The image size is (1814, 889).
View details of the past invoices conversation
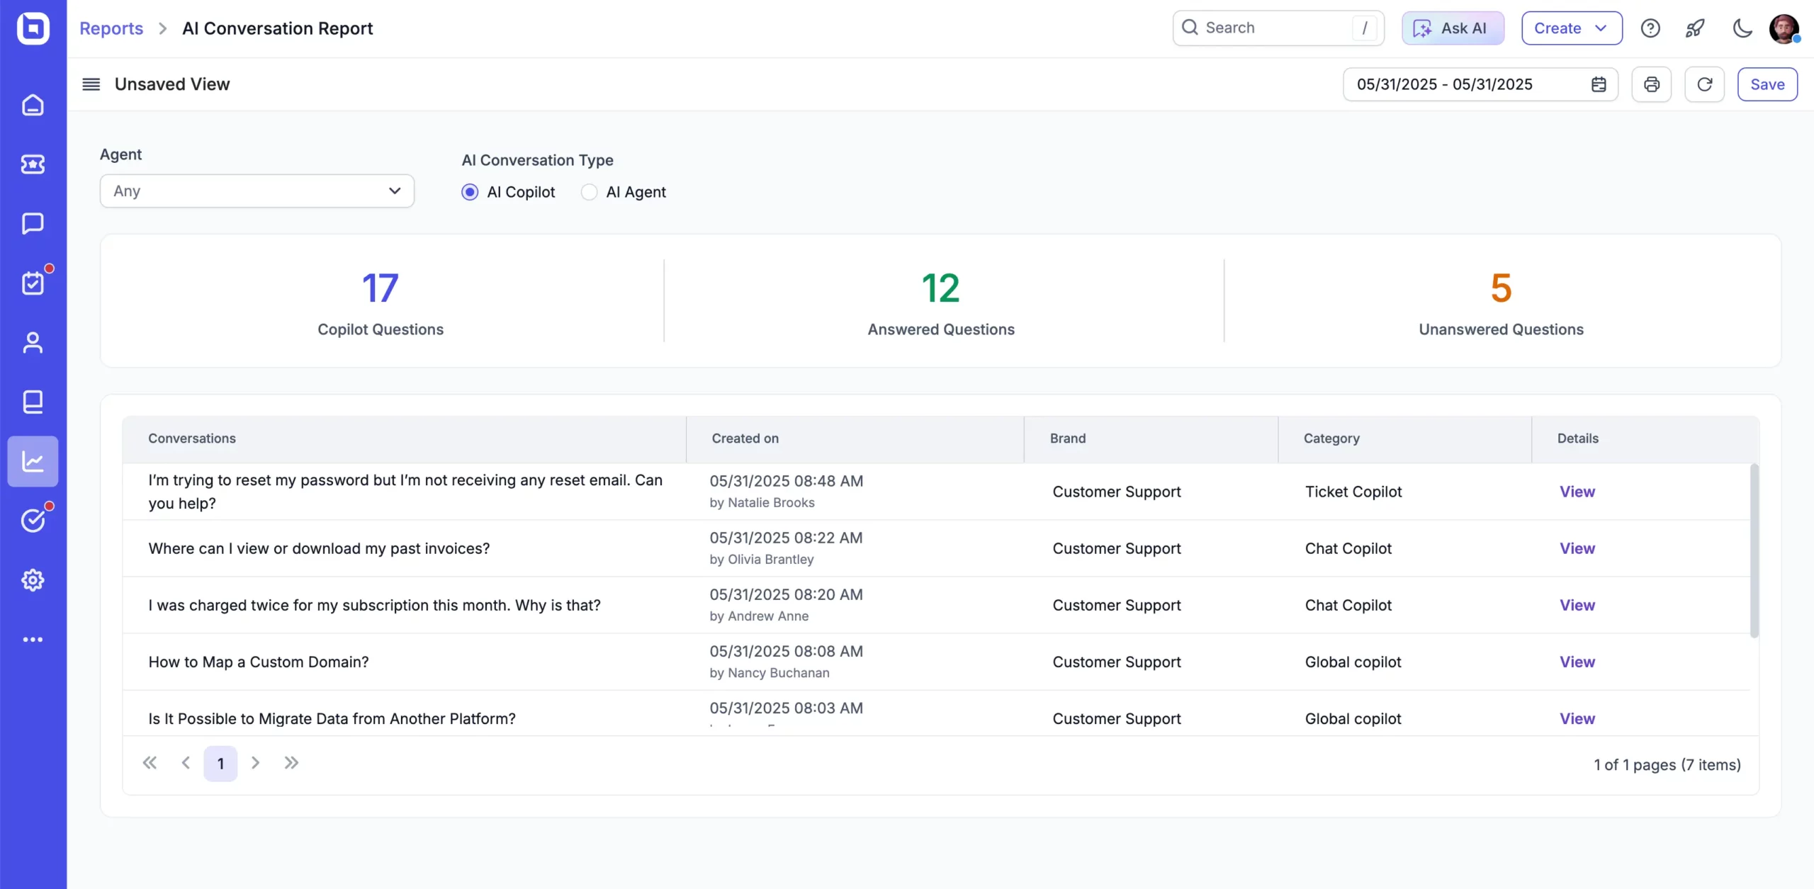click(x=1577, y=548)
